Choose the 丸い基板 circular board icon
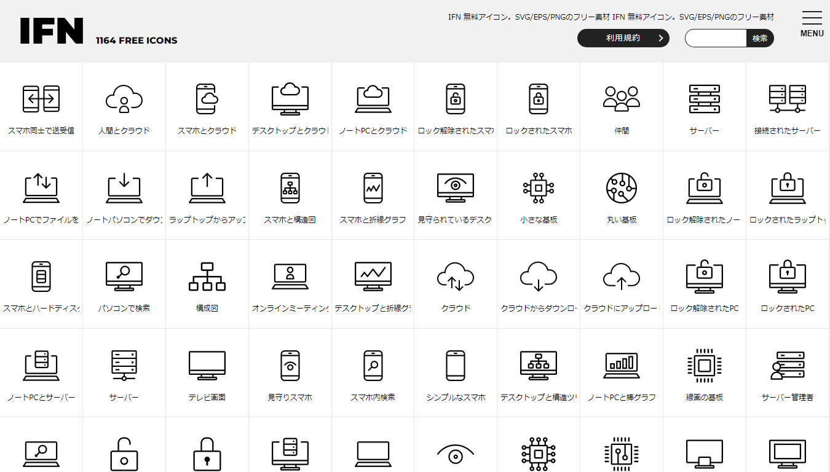This screenshot has width=830, height=472. pyautogui.click(x=622, y=188)
